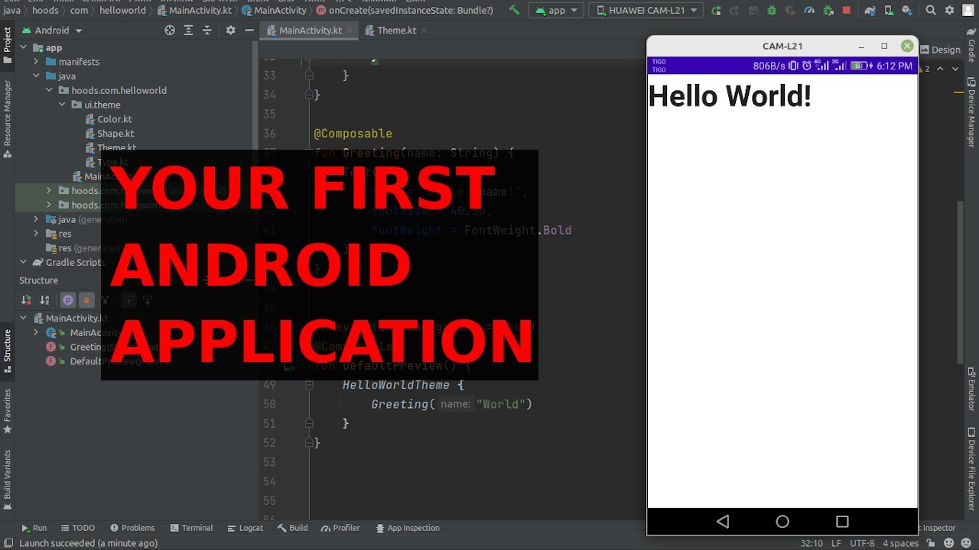Collapse the hoods.com.helloworld package

click(x=49, y=90)
